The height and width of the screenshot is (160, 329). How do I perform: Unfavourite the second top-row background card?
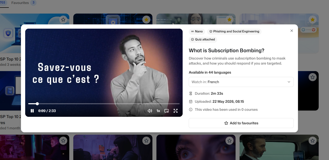[146, 20]
